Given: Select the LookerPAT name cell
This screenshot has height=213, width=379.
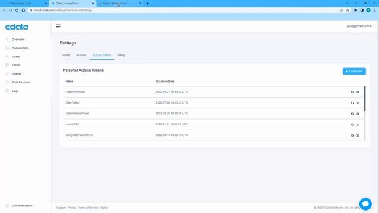Looking at the screenshot, I should 72,124.
